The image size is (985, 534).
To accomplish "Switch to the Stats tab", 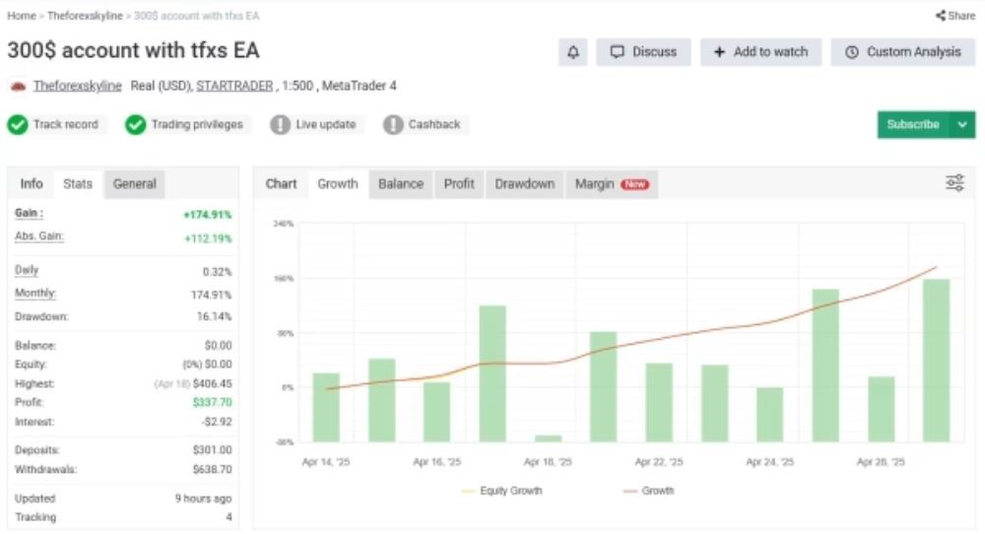I will [78, 183].
